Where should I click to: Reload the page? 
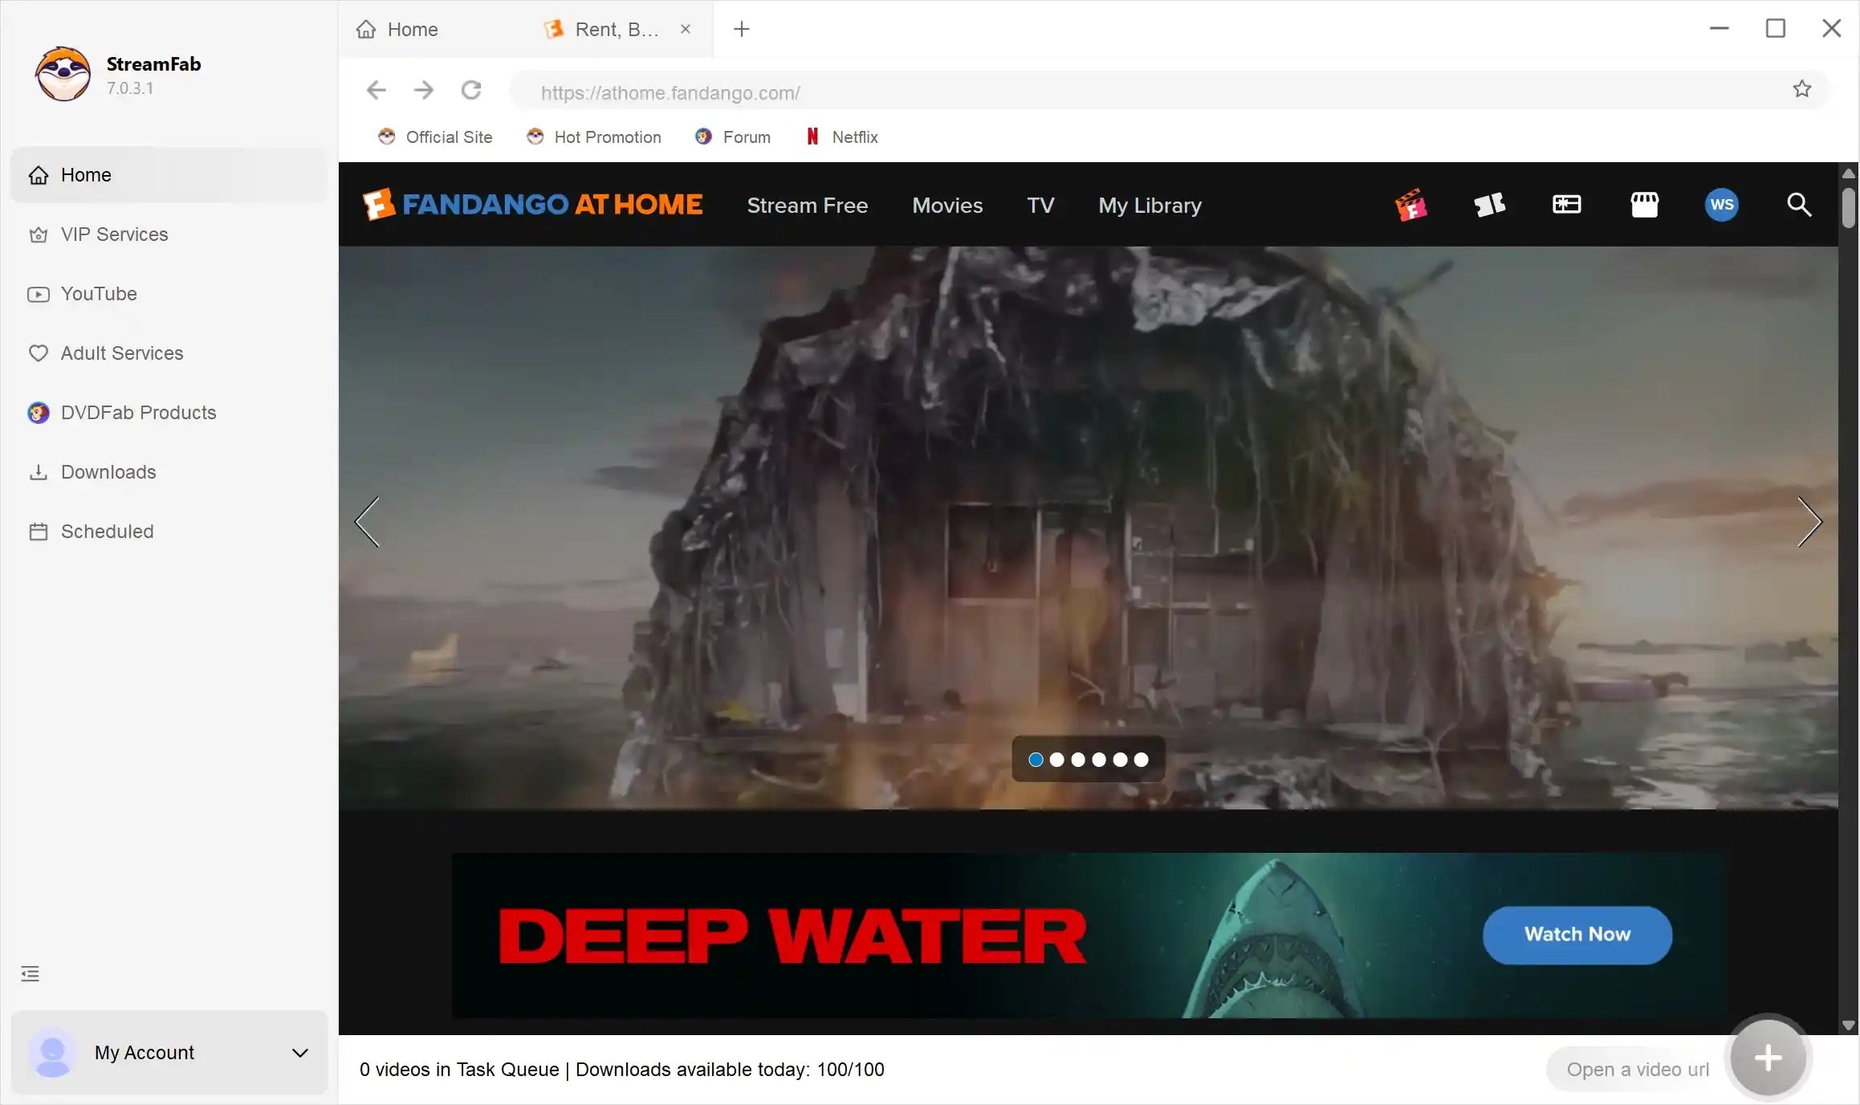[x=471, y=90]
